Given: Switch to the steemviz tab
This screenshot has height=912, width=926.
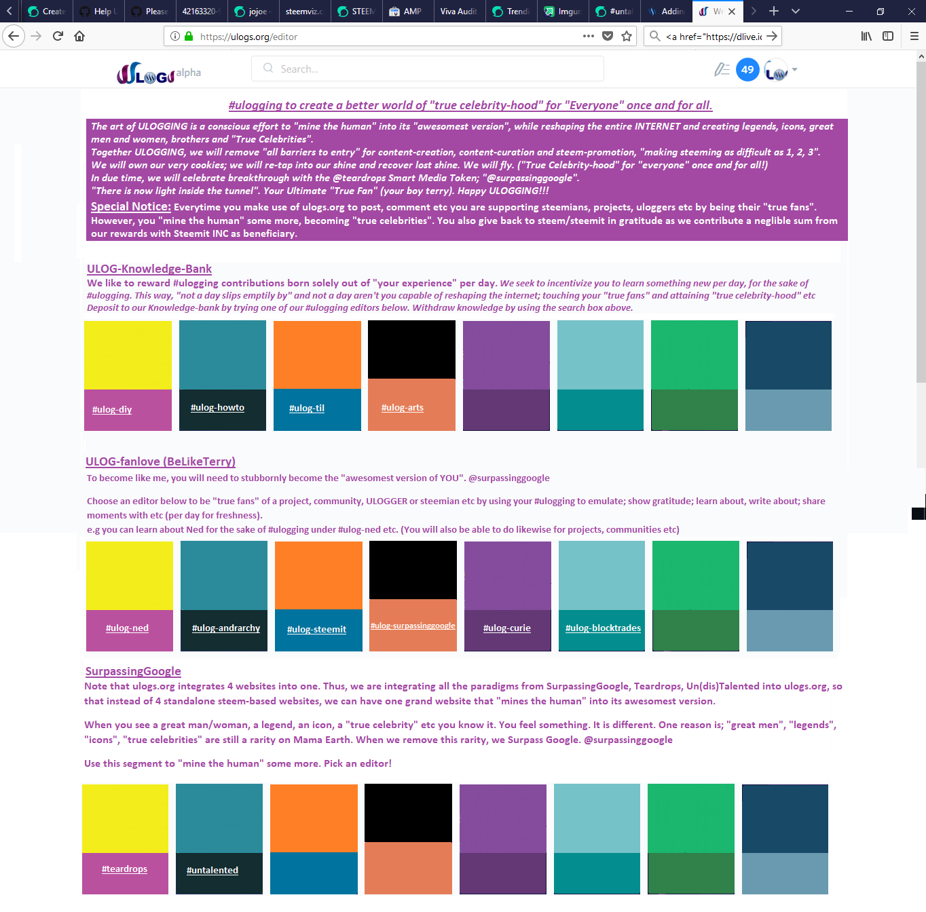Looking at the screenshot, I should click(x=305, y=11).
